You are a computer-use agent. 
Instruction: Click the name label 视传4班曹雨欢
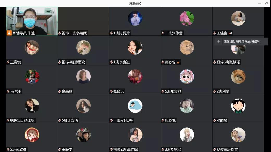[x=73, y=62]
